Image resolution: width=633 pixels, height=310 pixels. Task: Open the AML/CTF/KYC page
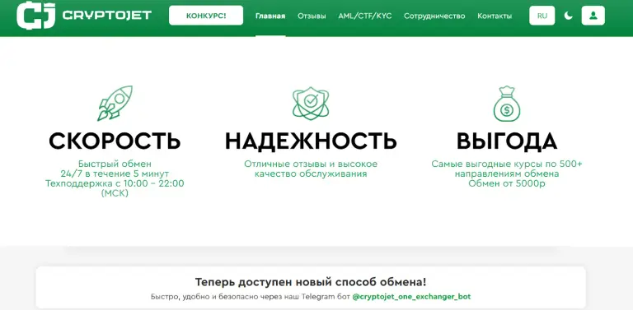pos(365,16)
